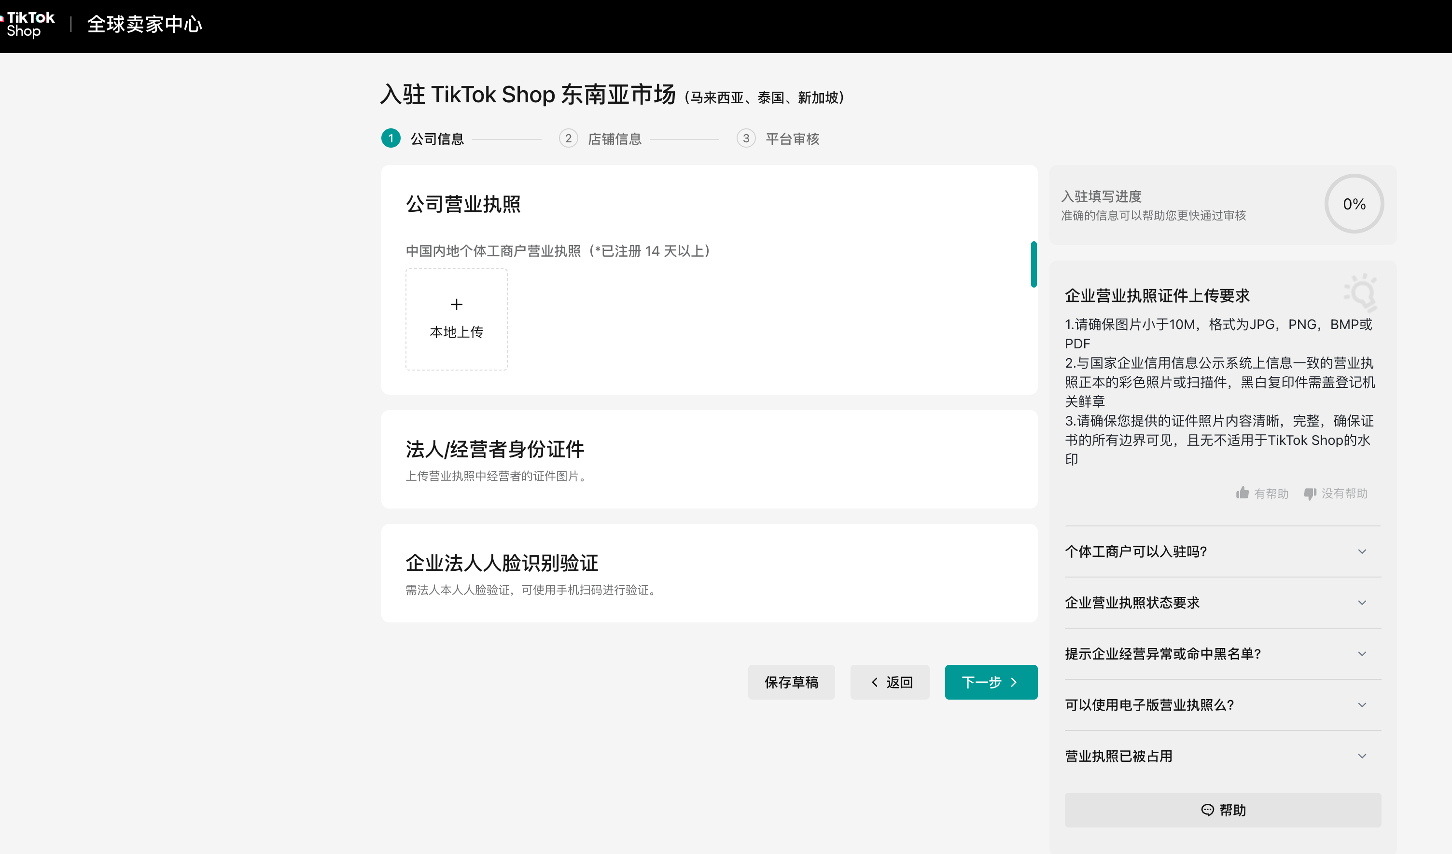Image resolution: width=1452 pixels, height=854 pixels.
Task: Select 店铺信息 step label
Action: (614, 139)
